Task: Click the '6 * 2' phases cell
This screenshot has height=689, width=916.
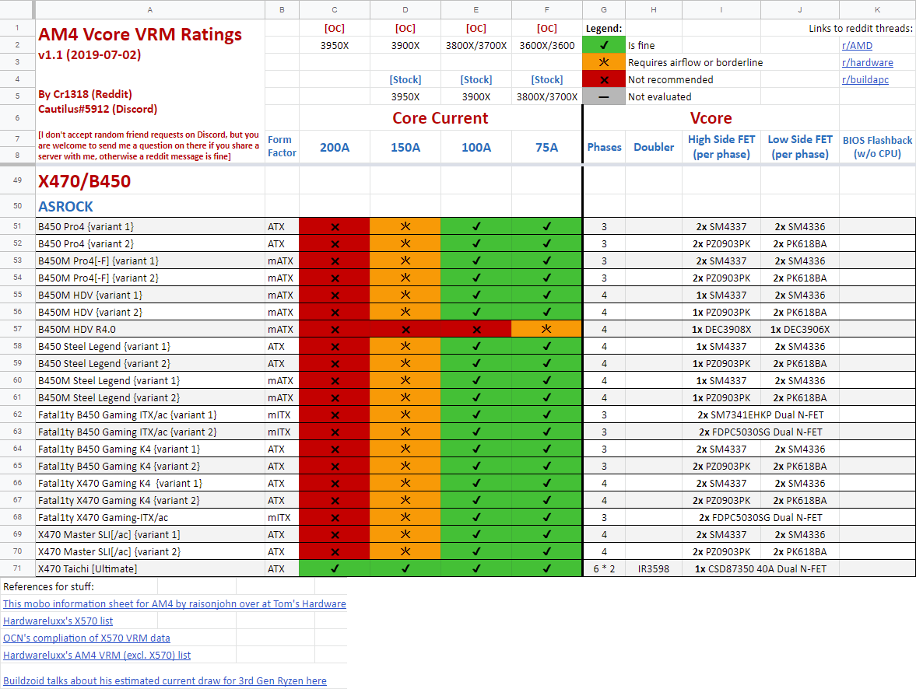Action: 604,568
